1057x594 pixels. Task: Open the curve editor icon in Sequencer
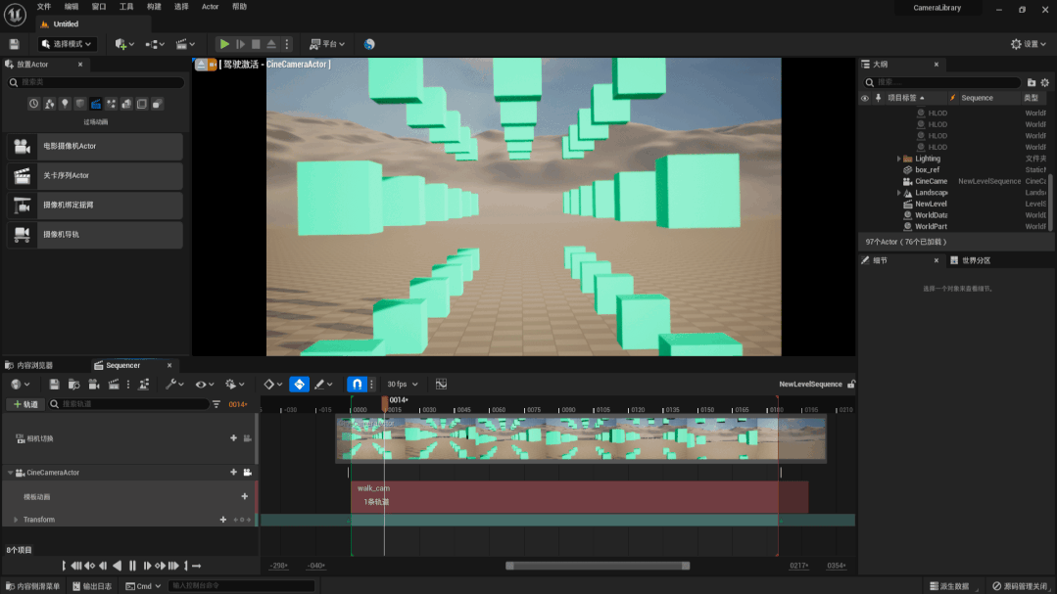point(441,385)
